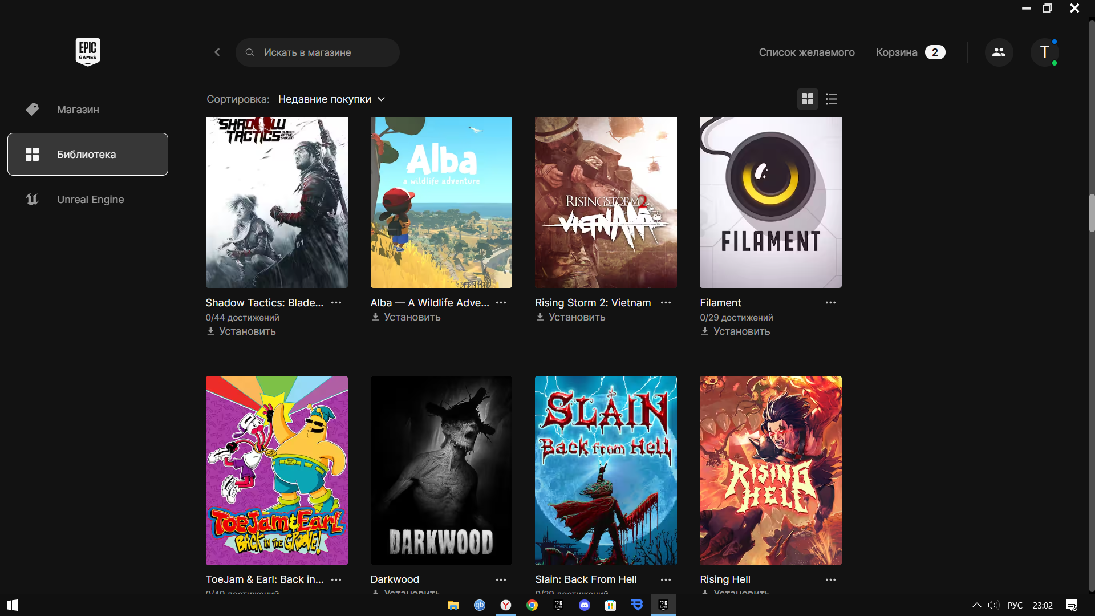Click the Filament title text
The height and width of the screenshot is (616, 1095).
click(720, 303)
